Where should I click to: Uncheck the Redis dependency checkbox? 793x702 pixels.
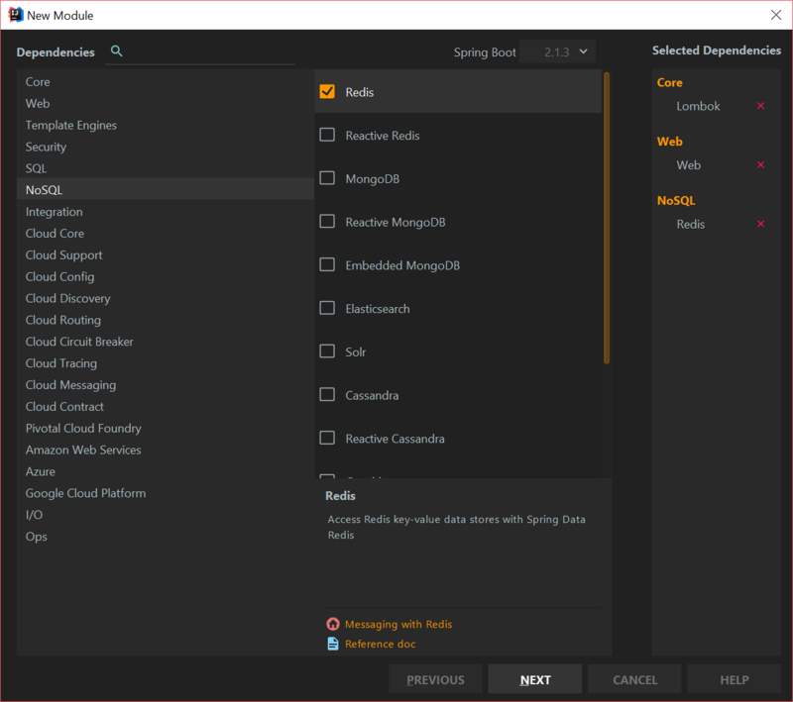(x=327, y=92)
